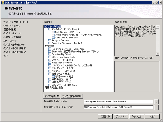Select the 共有機能 tree heading
Viewport: 163px width, 122px height.
(x=49, y=46)
